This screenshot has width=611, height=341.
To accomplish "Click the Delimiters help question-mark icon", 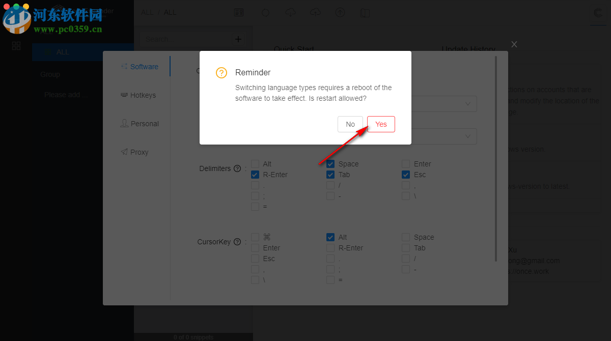I will [237, 168].
